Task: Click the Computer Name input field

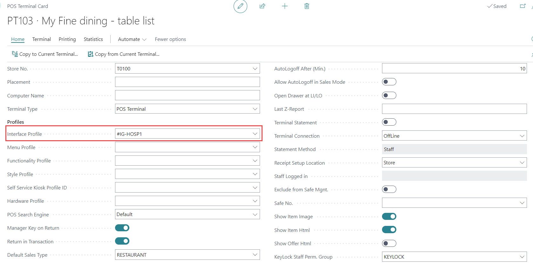Action: point(187,95)
